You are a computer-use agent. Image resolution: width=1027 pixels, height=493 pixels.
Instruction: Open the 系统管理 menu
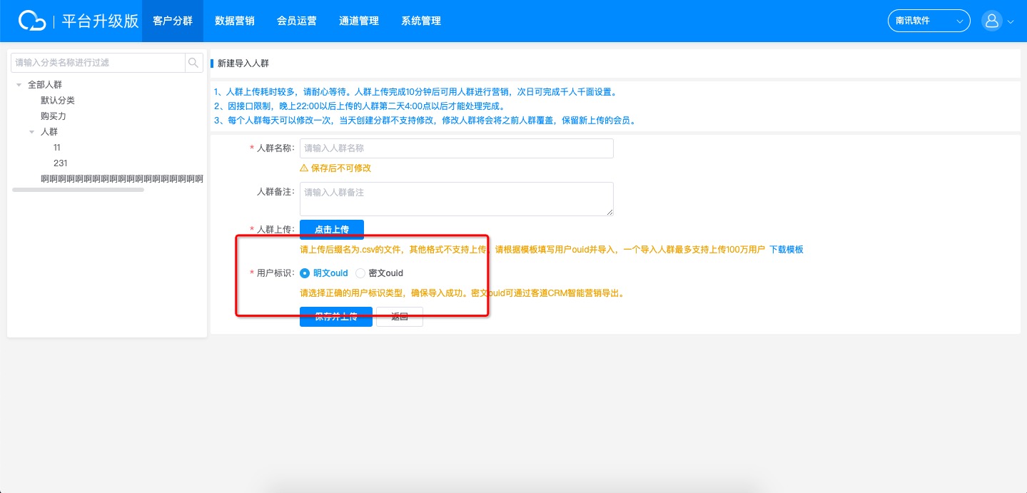[420, 21]
